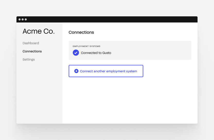Click the 'Connect another employment system' button text

click(108, 71)
